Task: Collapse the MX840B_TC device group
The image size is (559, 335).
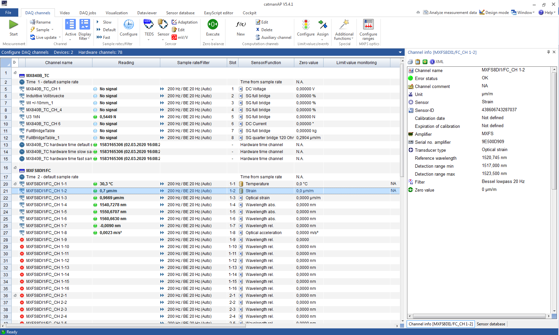Action: (x=15, y=72)
